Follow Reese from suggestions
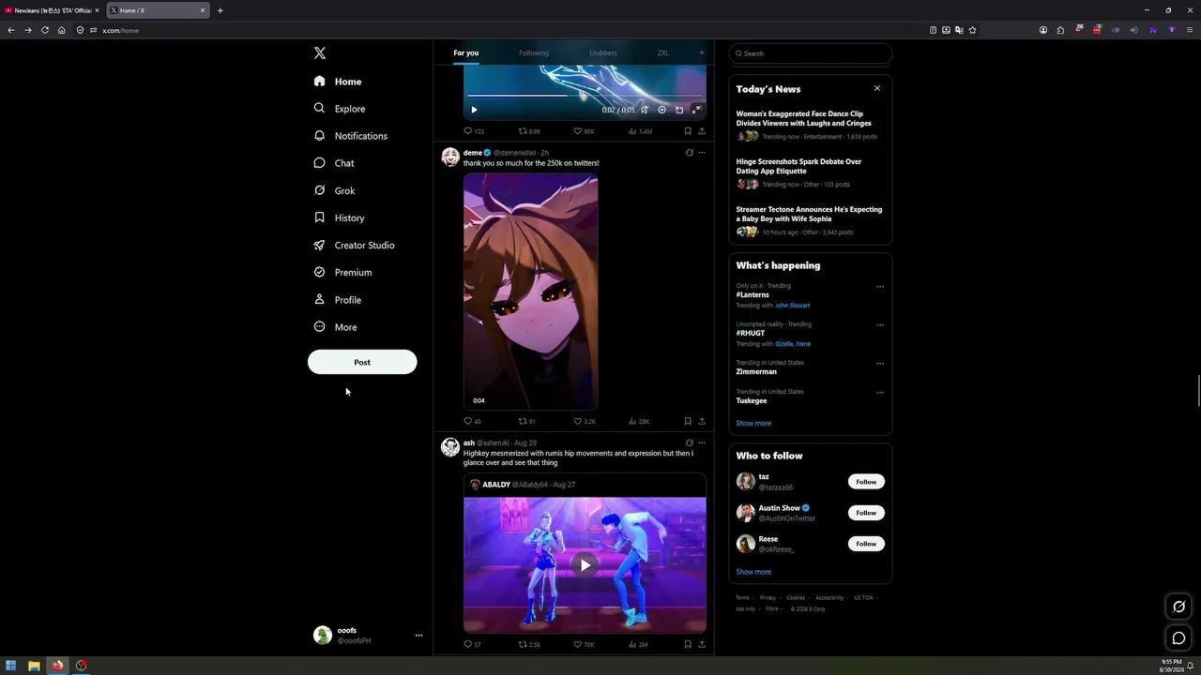 (866, 544)
